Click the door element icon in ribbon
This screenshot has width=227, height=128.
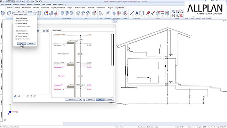coord(62,13)
